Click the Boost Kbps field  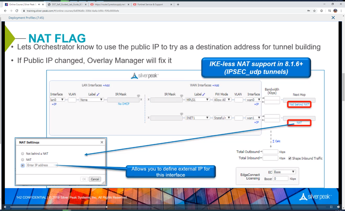click(281, 179)
